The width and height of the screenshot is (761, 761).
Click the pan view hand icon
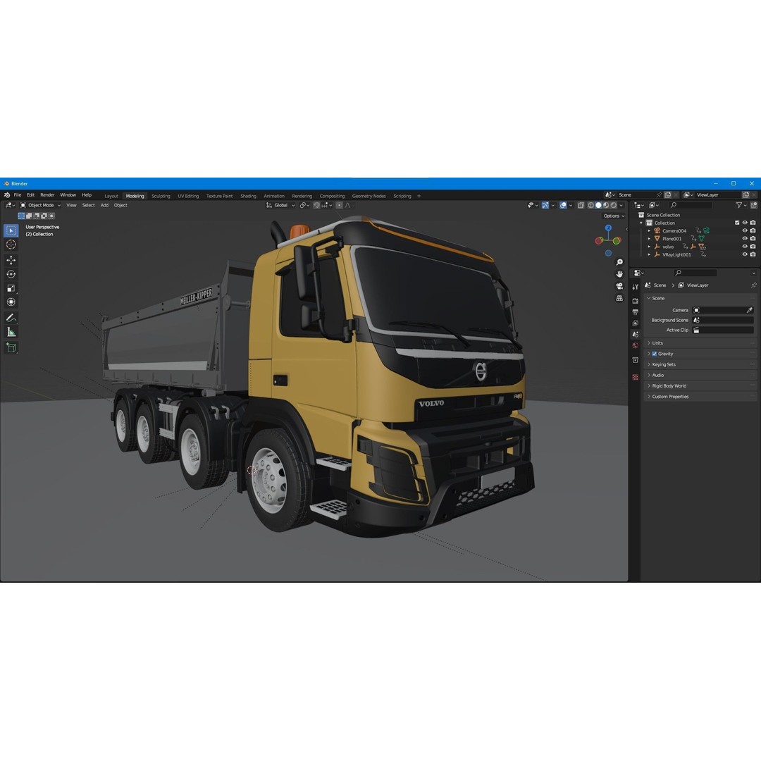pos(620,274)
